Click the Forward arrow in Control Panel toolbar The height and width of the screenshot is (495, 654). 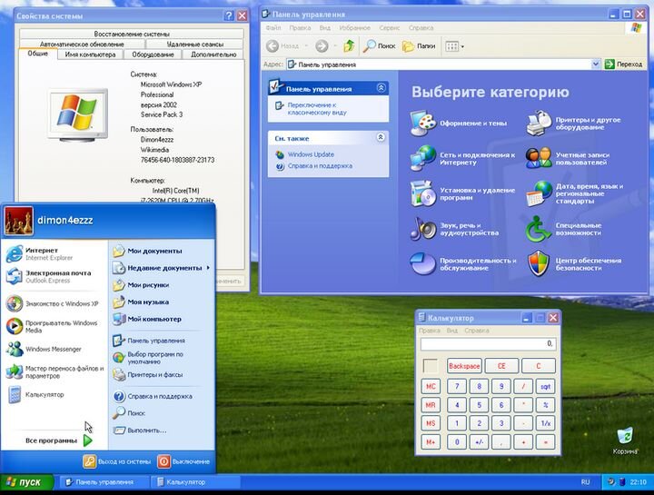coord(322,46)
